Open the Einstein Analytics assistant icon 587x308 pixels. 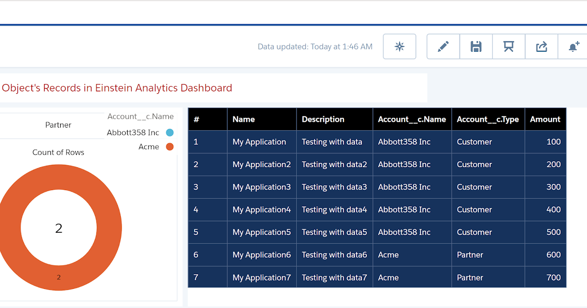pos(399,46)
